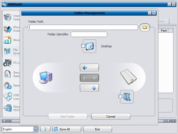Open the USB Lost and Found icon

(x=8, y=97)
